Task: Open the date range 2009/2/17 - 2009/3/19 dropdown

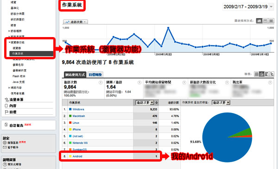Action: tap(248, 7)
